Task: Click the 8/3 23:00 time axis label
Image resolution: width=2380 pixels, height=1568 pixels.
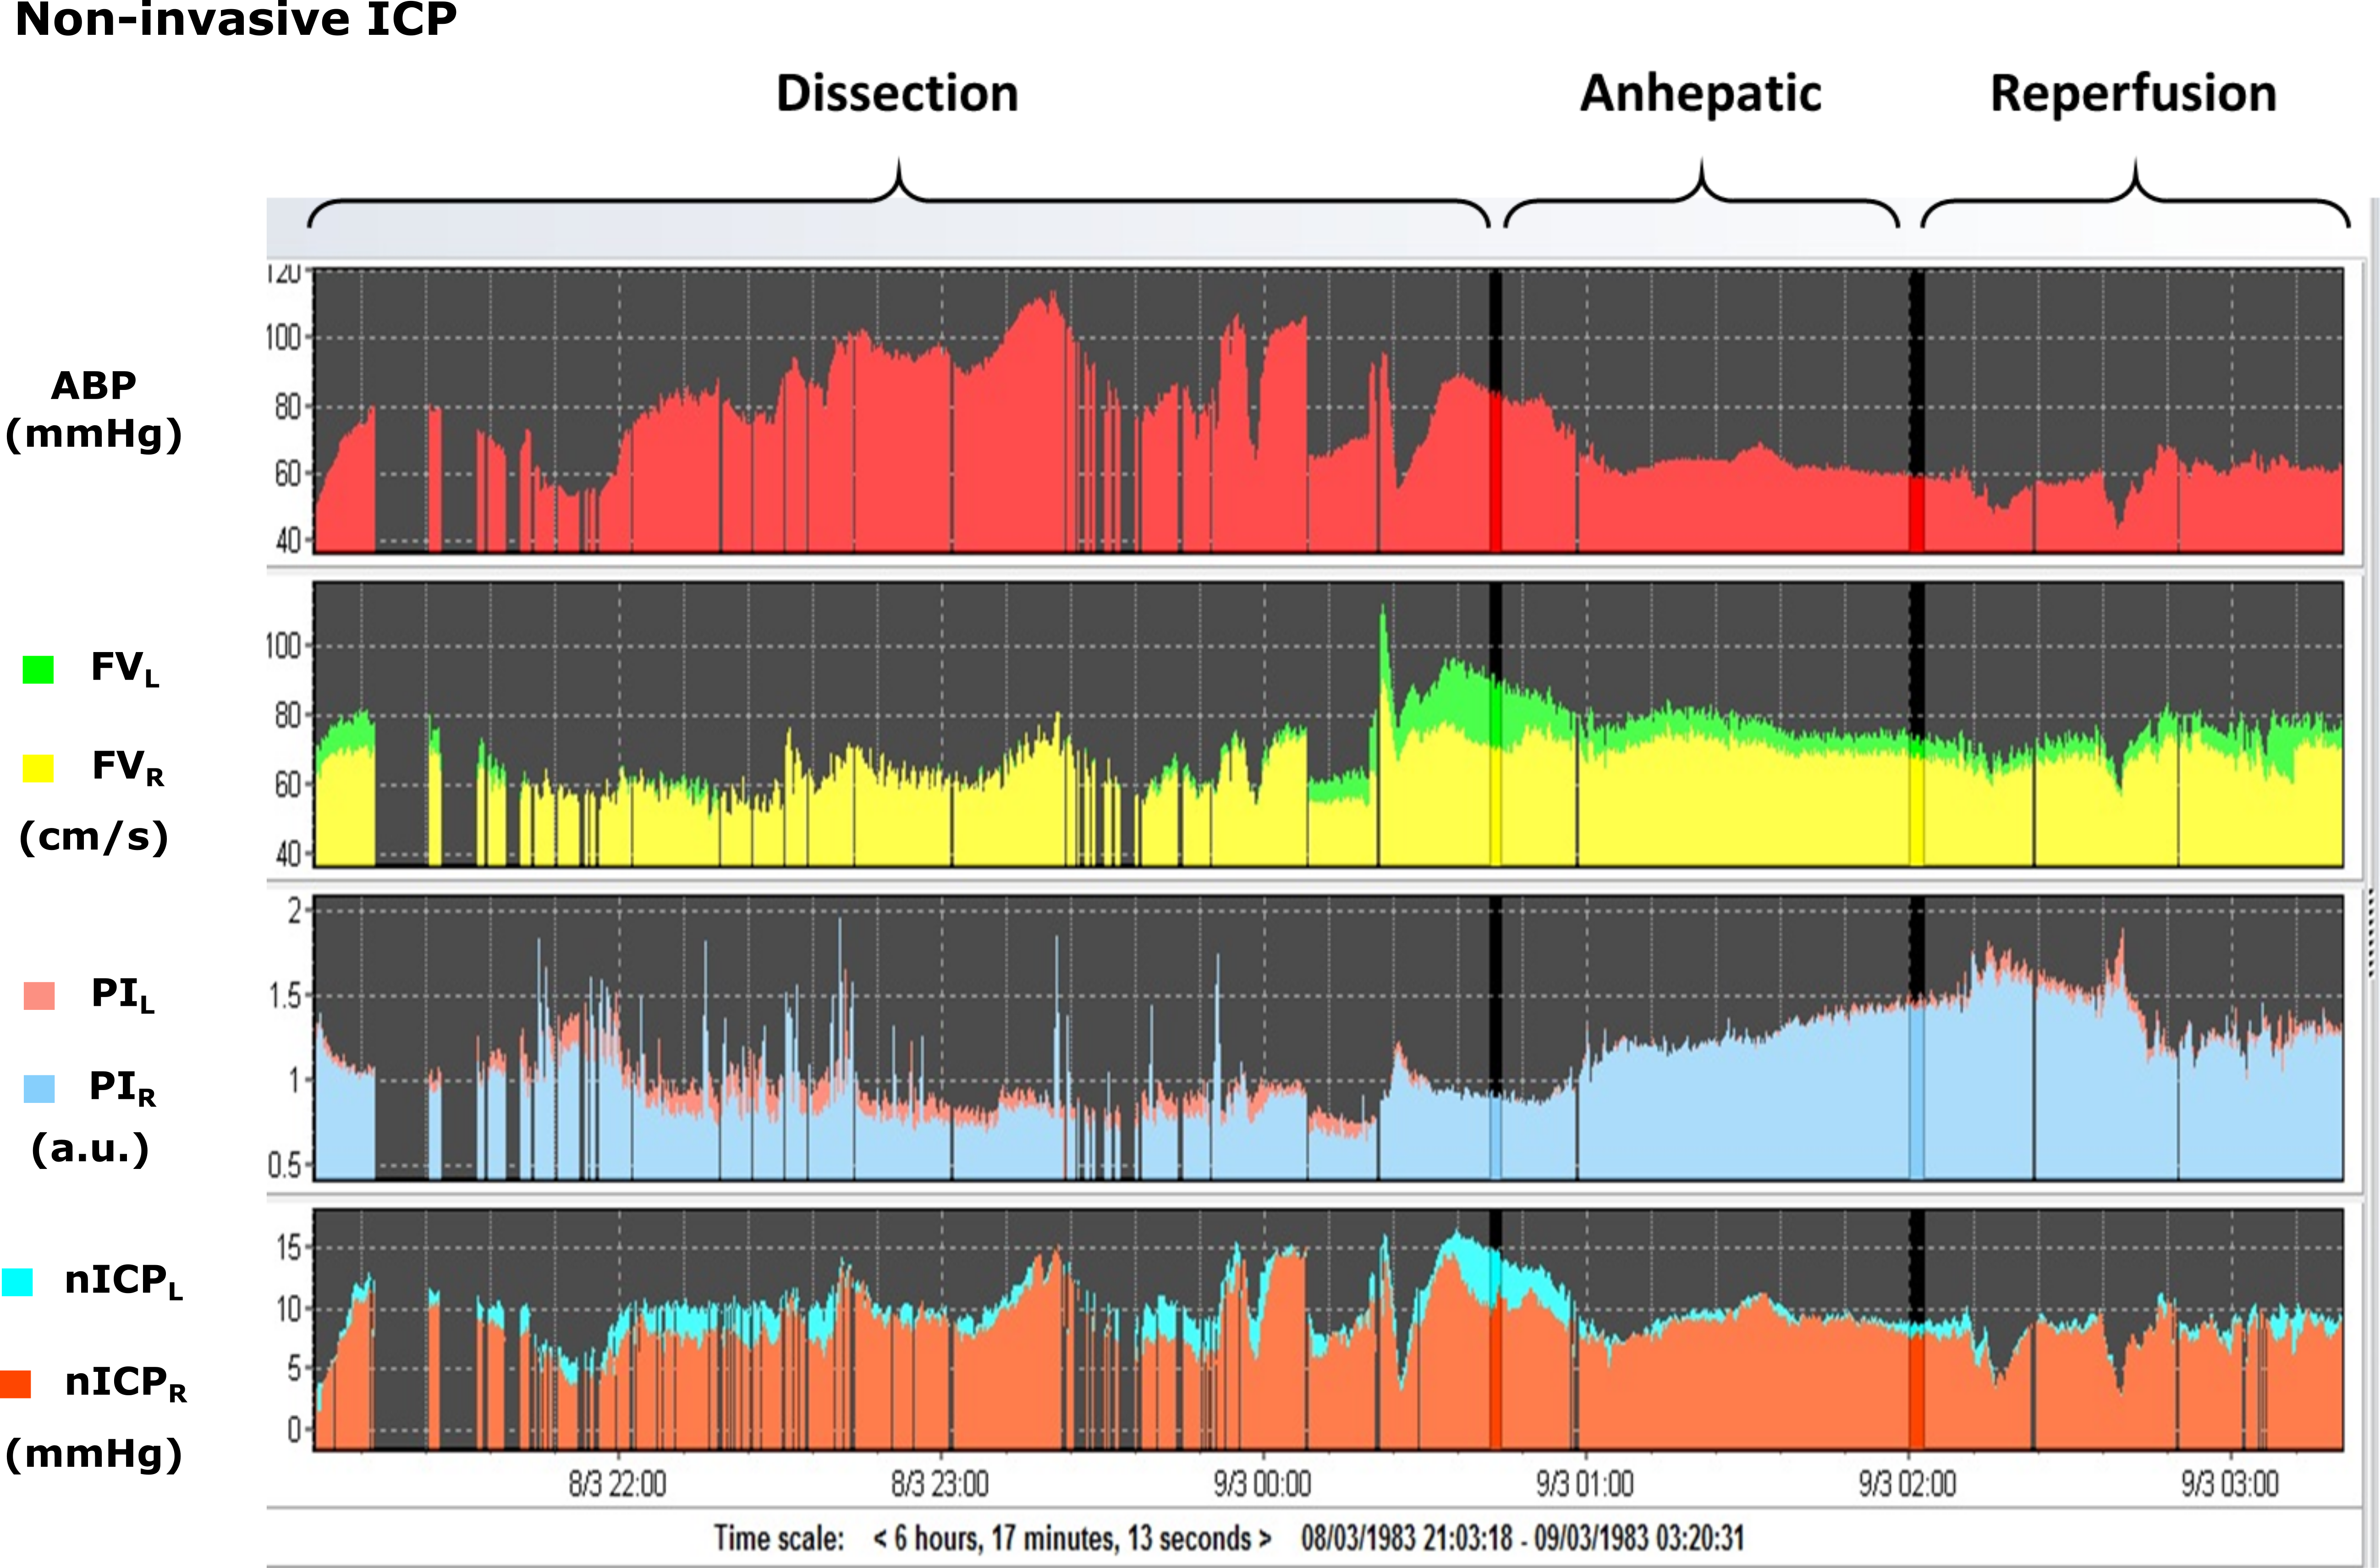Action: pos(940,1484)
